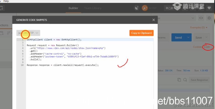Open the environment selector dropdown

pos(177,18)
